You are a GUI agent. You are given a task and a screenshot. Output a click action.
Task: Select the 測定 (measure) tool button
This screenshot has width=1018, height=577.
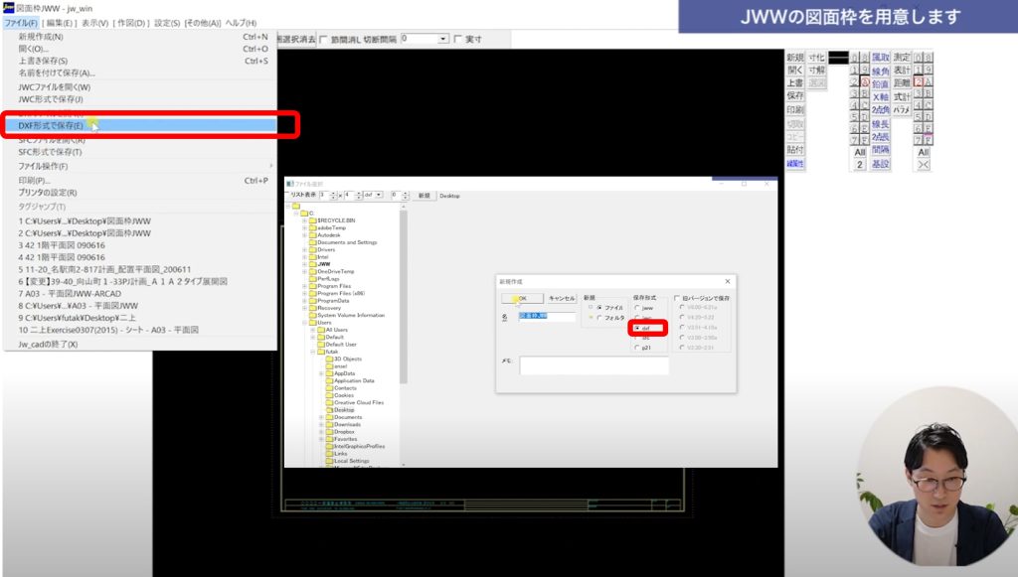(901, 58)
